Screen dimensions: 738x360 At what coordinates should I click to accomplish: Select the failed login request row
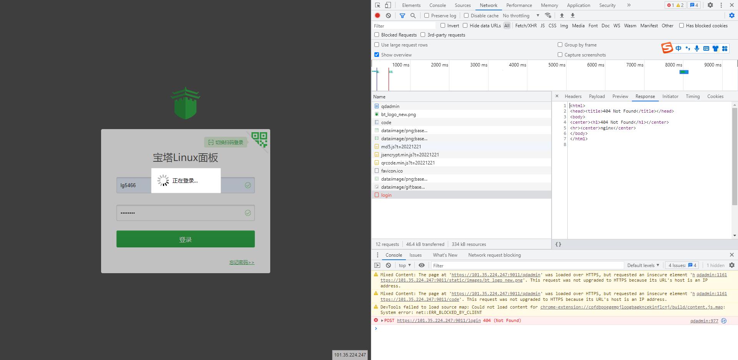pos(461,195)
